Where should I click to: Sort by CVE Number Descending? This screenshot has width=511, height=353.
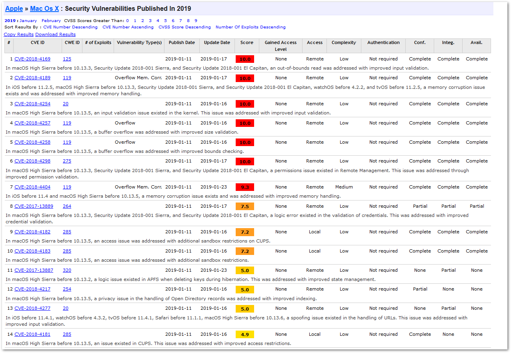click(70, 27)
